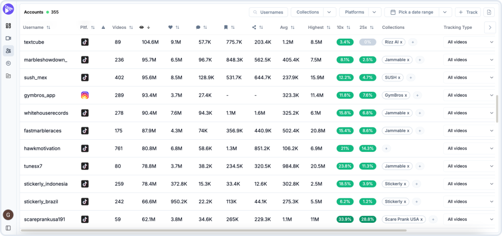The width and height of the screenshot is (502, 236).
Task: Click the Instagram icon for gymbros_app
Action: pos(85,95)
